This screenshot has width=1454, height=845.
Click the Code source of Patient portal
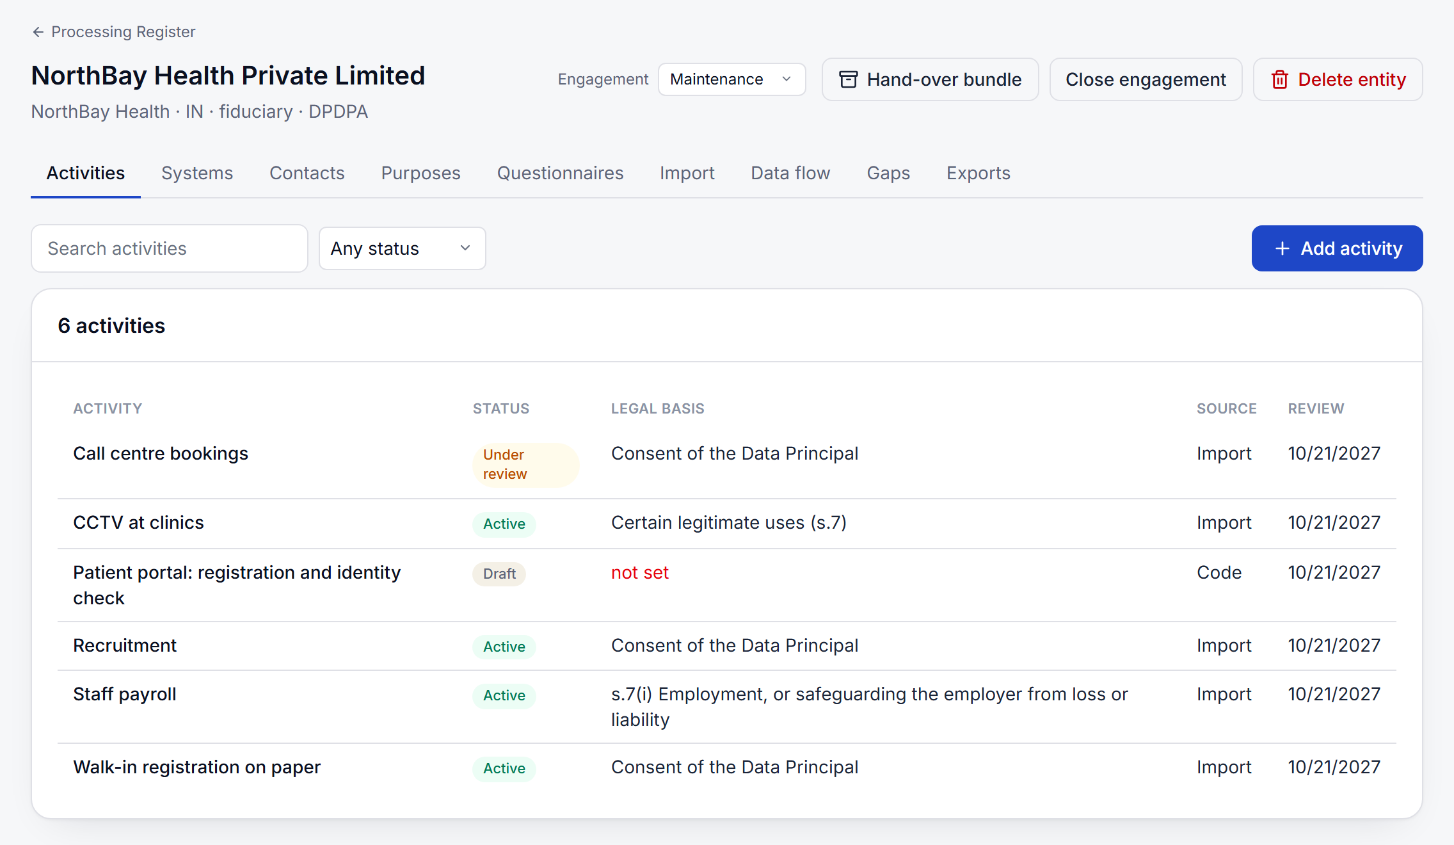(1219, 572)
